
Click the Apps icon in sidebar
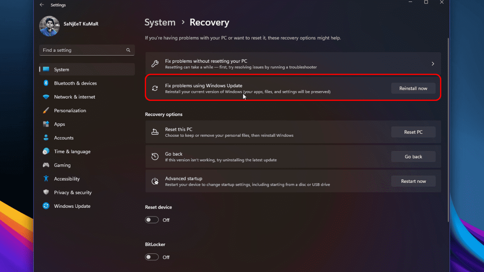pos(46,124)
